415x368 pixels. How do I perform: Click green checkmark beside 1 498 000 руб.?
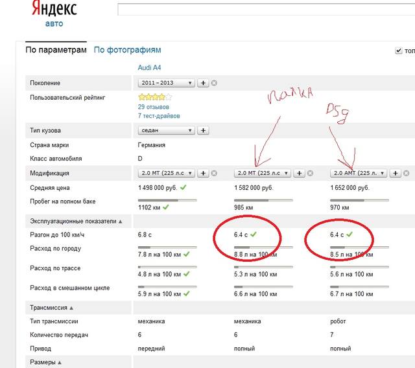tap(183, 187)
